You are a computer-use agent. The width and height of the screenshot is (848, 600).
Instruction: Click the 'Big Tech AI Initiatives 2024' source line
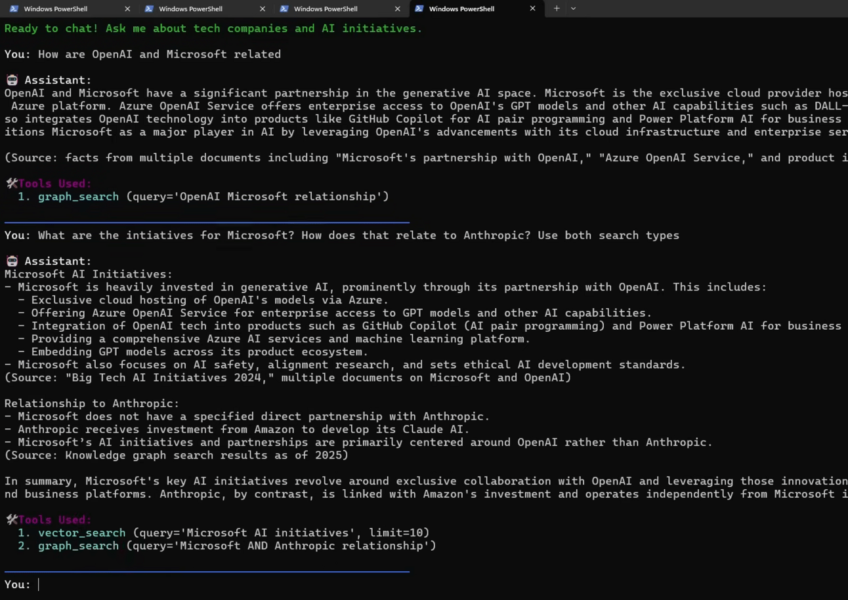click(287, 378)
